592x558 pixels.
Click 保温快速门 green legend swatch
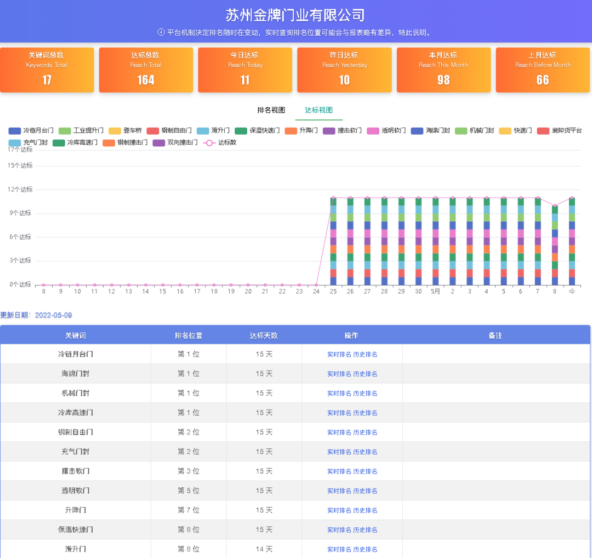tap(241, 130)
